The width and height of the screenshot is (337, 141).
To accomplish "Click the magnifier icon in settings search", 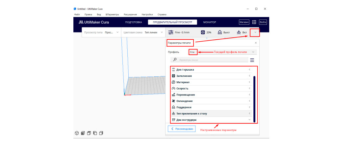I will coord(175,60).
